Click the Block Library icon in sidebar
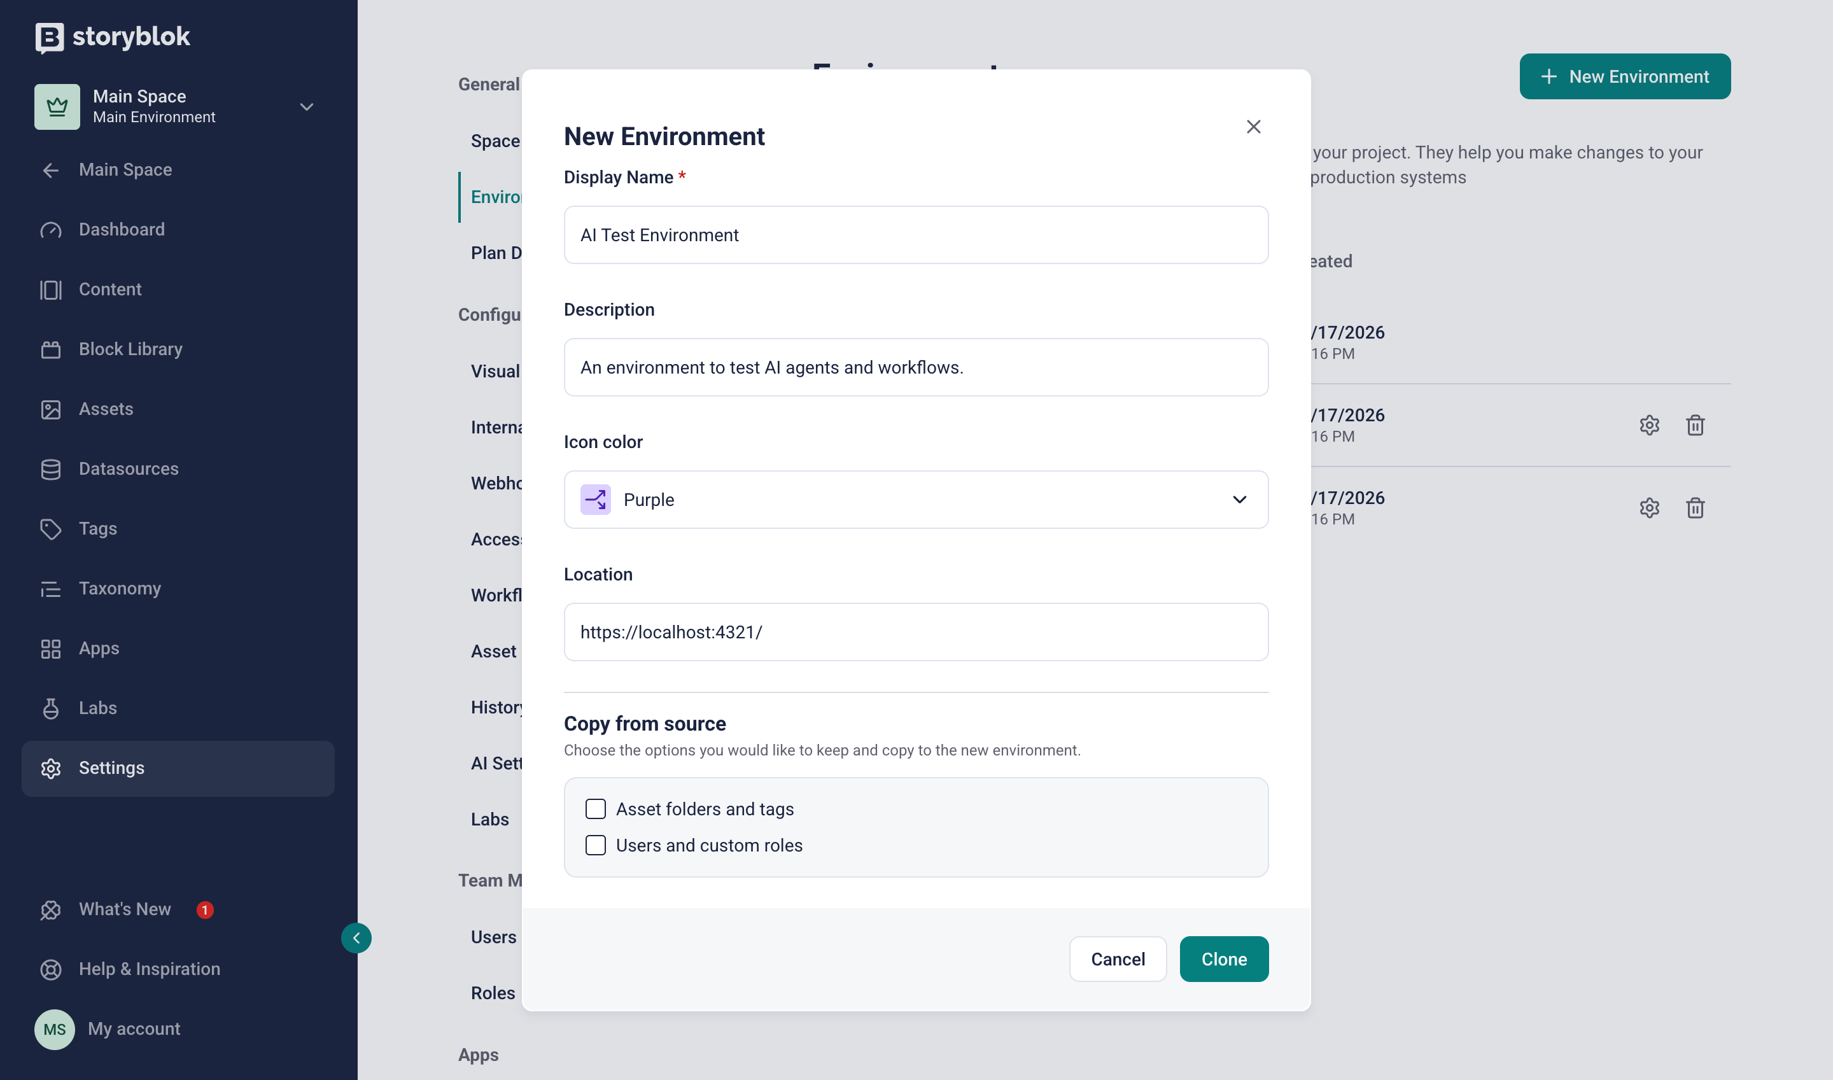 click(x=50, y=349)
